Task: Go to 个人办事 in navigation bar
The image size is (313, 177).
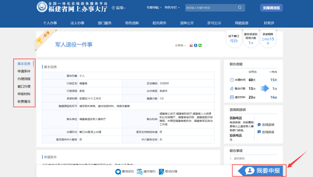Action: [50, 23]
